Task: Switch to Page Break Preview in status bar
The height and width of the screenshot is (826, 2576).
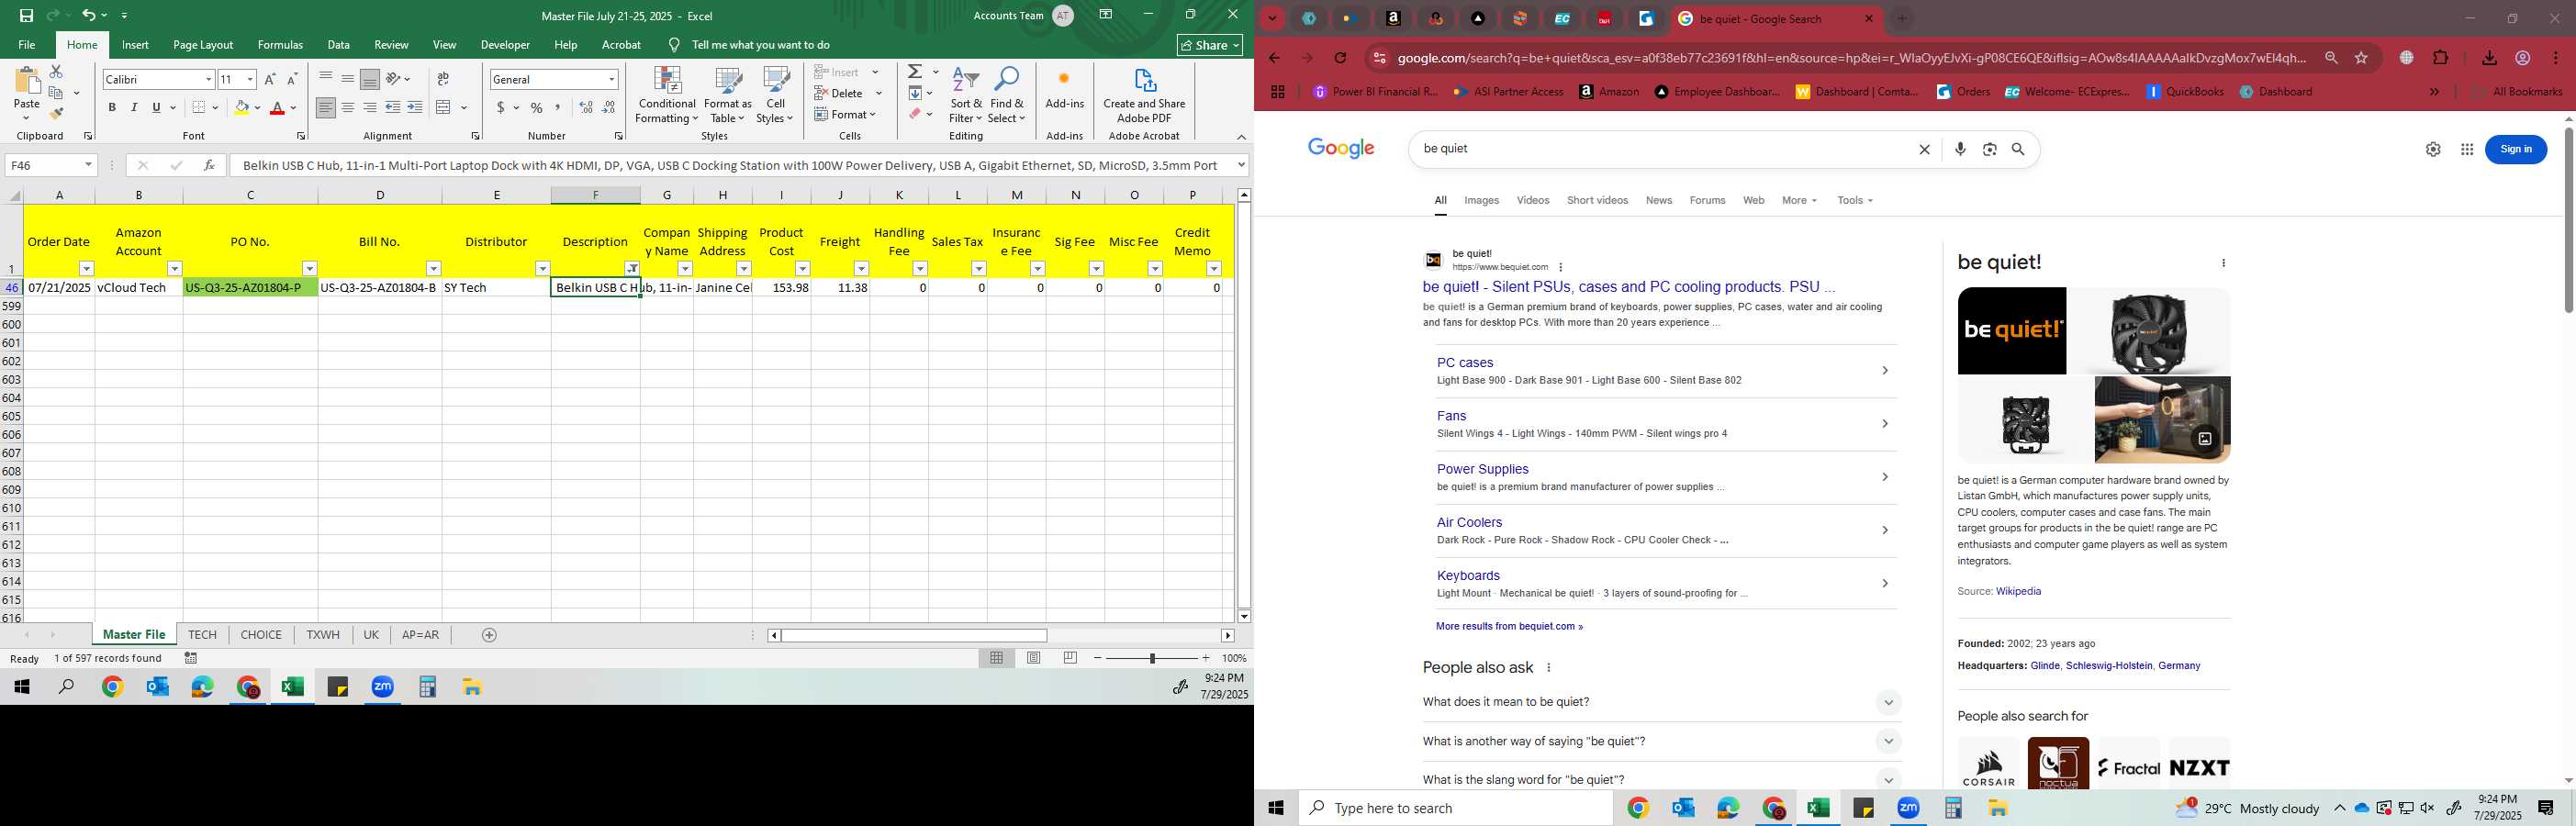Action: [x=1071, y=658]
